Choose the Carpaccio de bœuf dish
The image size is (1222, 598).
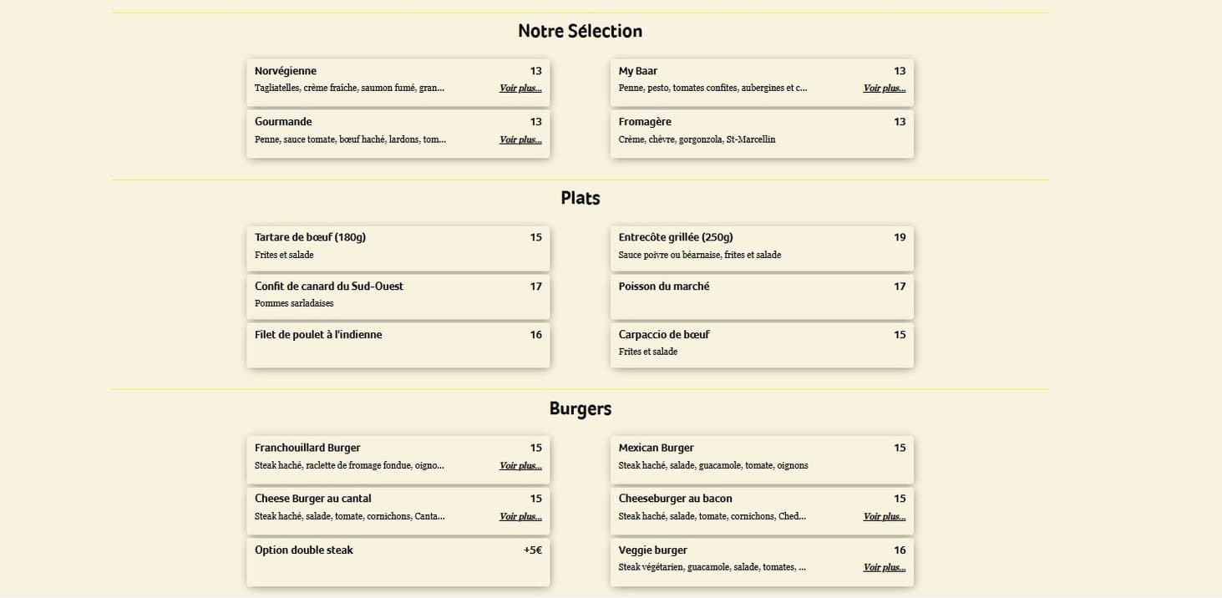tap(762, 344)
